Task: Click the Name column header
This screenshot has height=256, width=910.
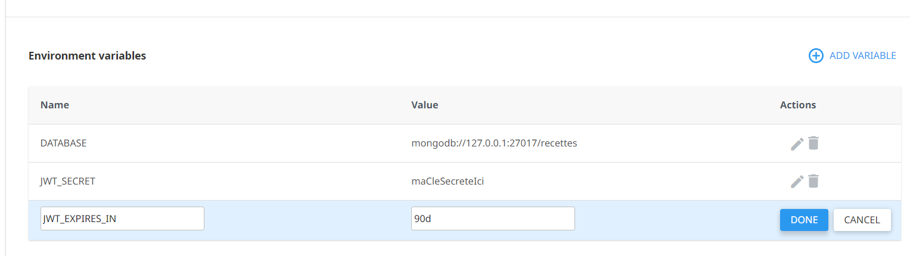Action: tap(55, 105)
